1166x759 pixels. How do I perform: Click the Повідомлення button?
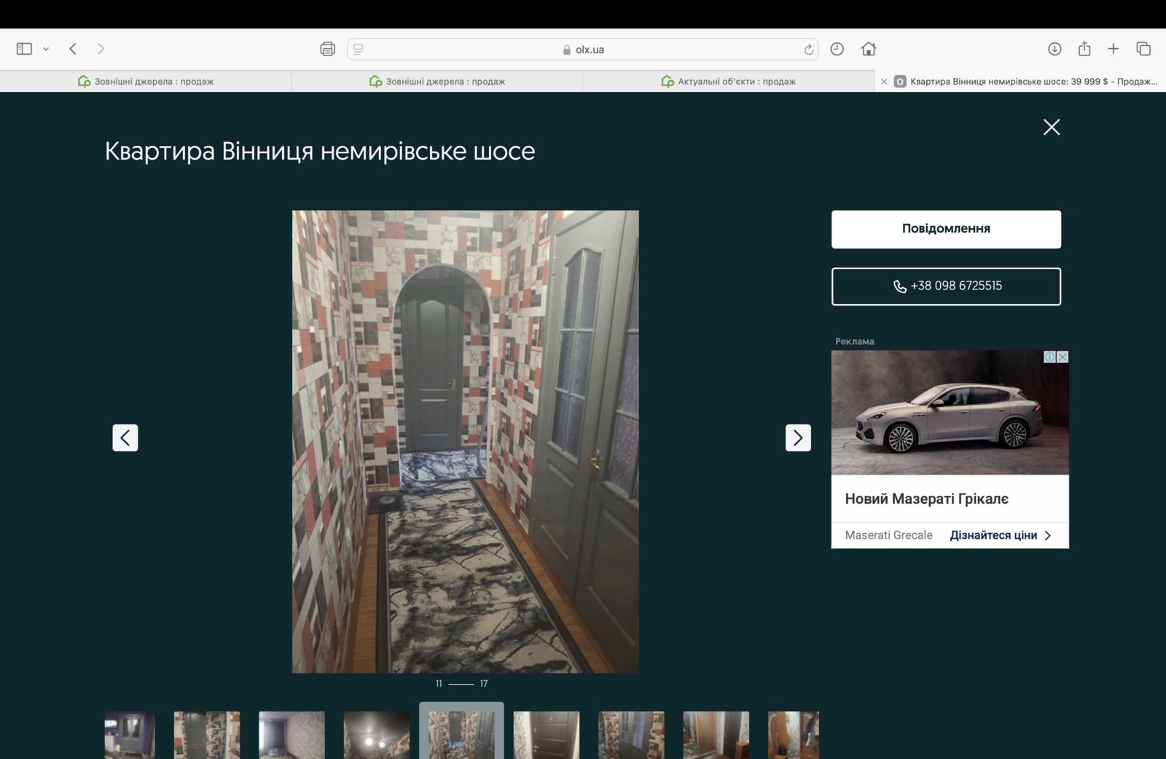946,229
